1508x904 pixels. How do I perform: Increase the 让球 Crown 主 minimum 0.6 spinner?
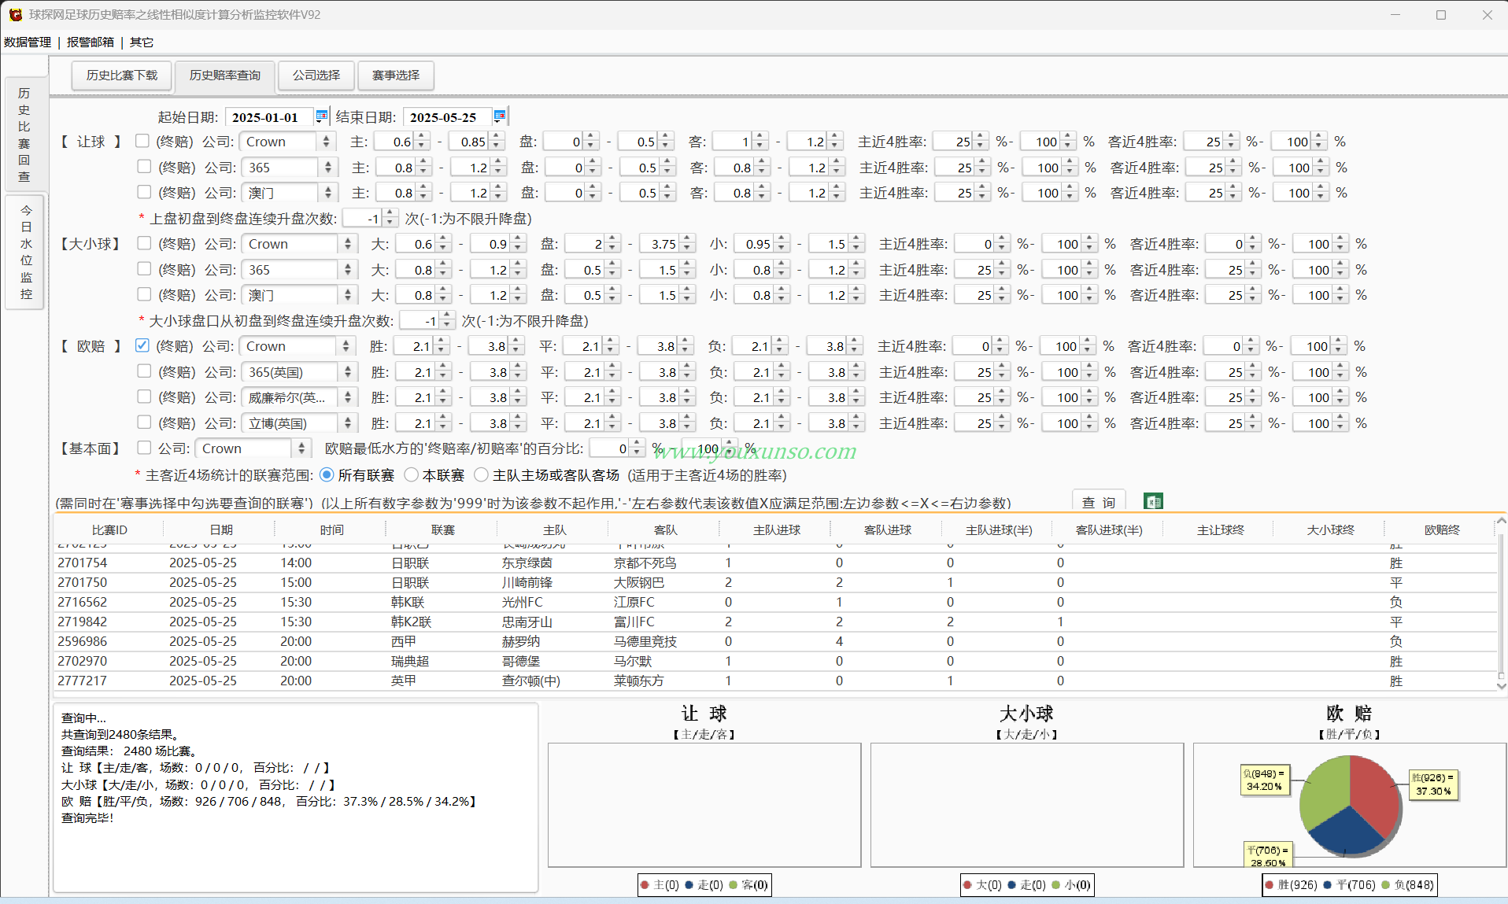pyautogui.click(x=422, y=137)
